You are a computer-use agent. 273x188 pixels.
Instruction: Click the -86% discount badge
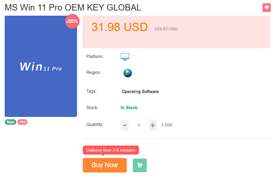click(x=72, y=21)
